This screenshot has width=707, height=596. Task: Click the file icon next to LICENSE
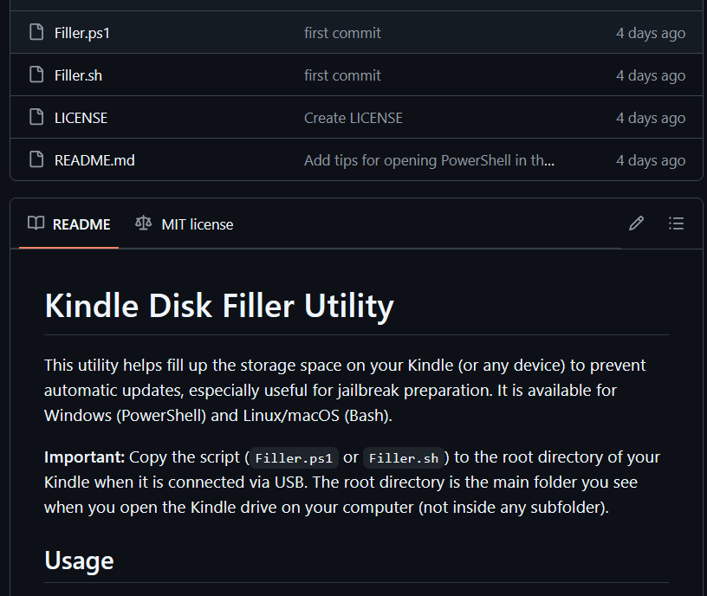tap(36, 118)
